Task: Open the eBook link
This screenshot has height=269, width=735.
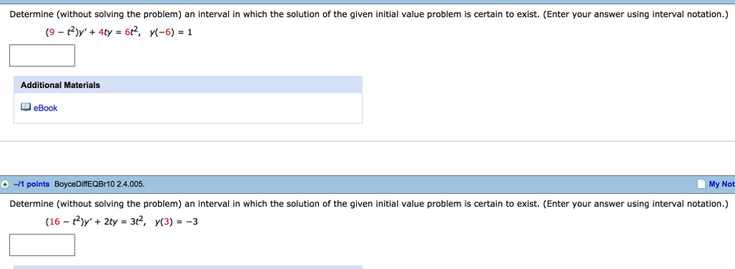Action: pyautogui.click(x=45, y=108)
